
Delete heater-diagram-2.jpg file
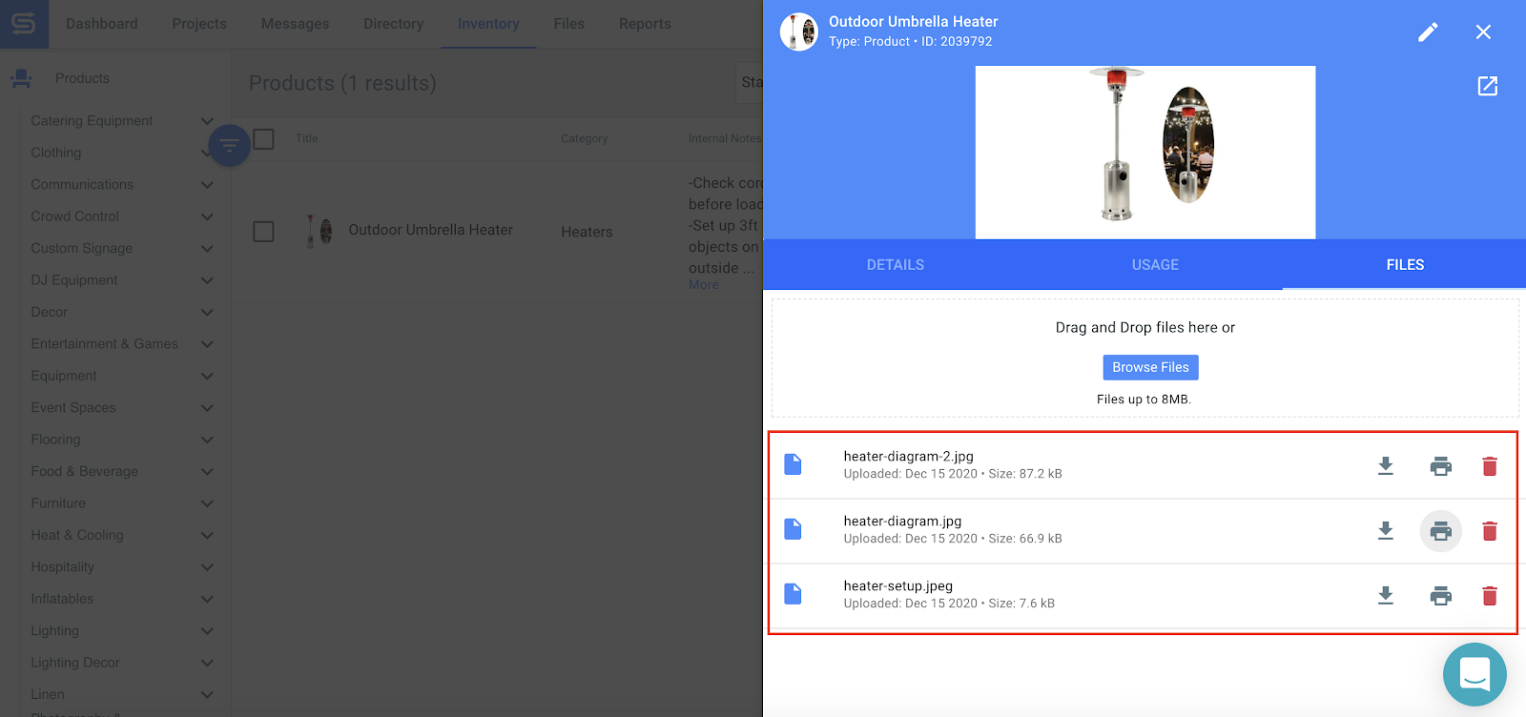(1490, 466)
